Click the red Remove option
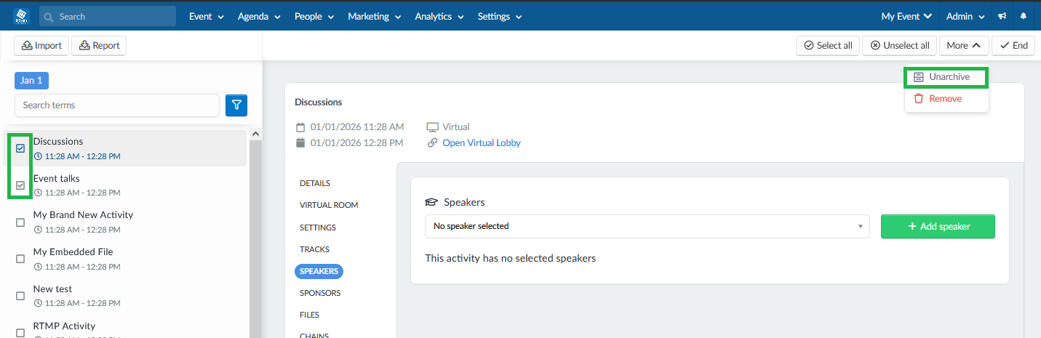Viewport: 1041px width, 338px height. pos(946,99)
